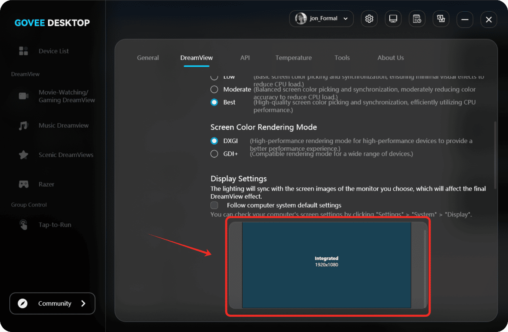
Task: Open Device List from the sidebar
Action: coord(53,51)
